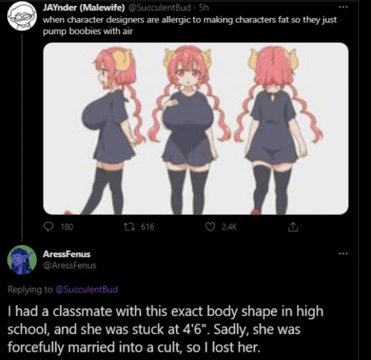This screenshot has height=360, width=371.
Task: Open the reply icon showing 180
Action: pos(49,227)
